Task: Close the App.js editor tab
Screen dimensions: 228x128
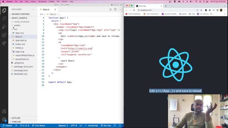Action: pyautogui.click(x=55, y=10)
